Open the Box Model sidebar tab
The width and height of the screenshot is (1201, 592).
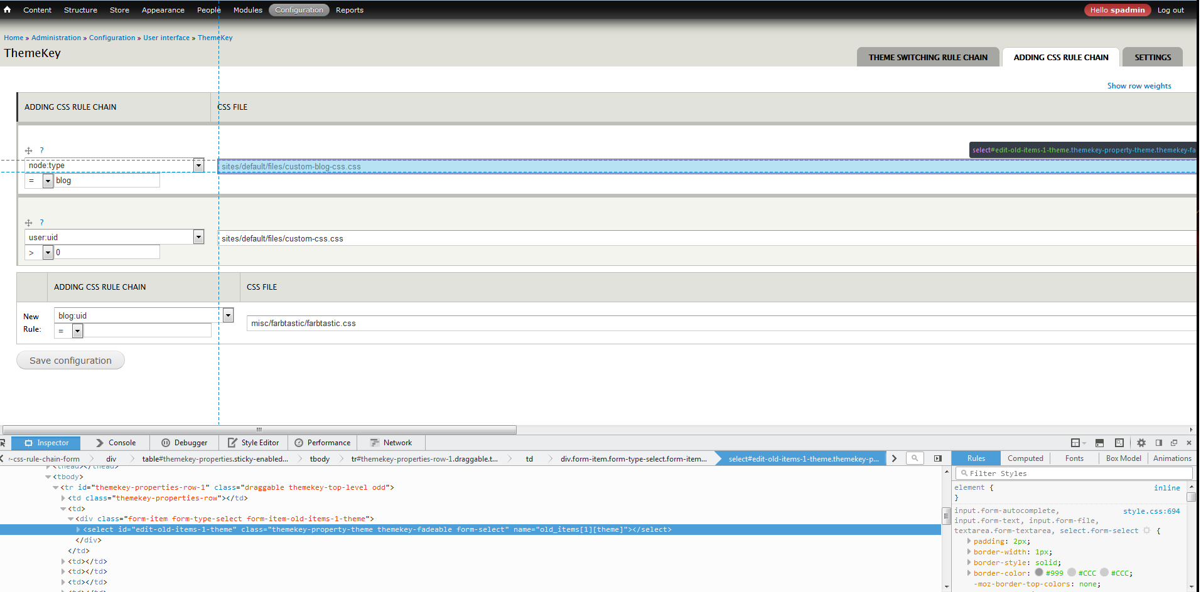pyautogui.click(x=1123, y=458)
